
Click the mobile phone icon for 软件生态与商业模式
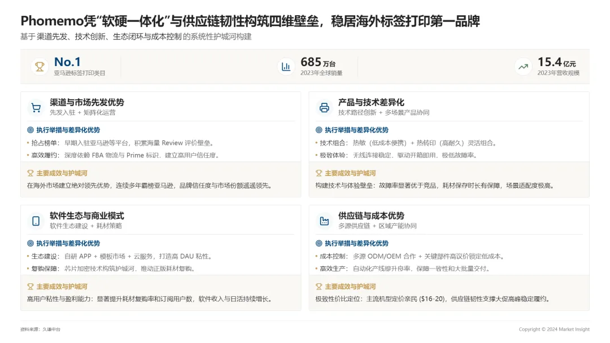pyautogui.click(x=35, y=221)
